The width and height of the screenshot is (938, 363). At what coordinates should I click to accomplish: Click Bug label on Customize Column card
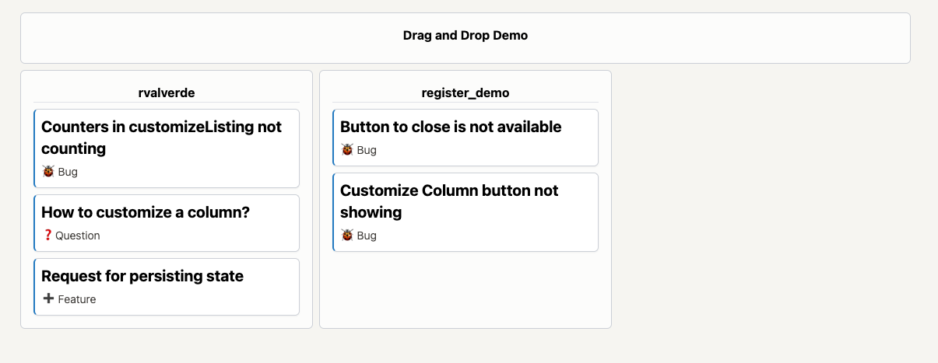(x=367, y=236)
